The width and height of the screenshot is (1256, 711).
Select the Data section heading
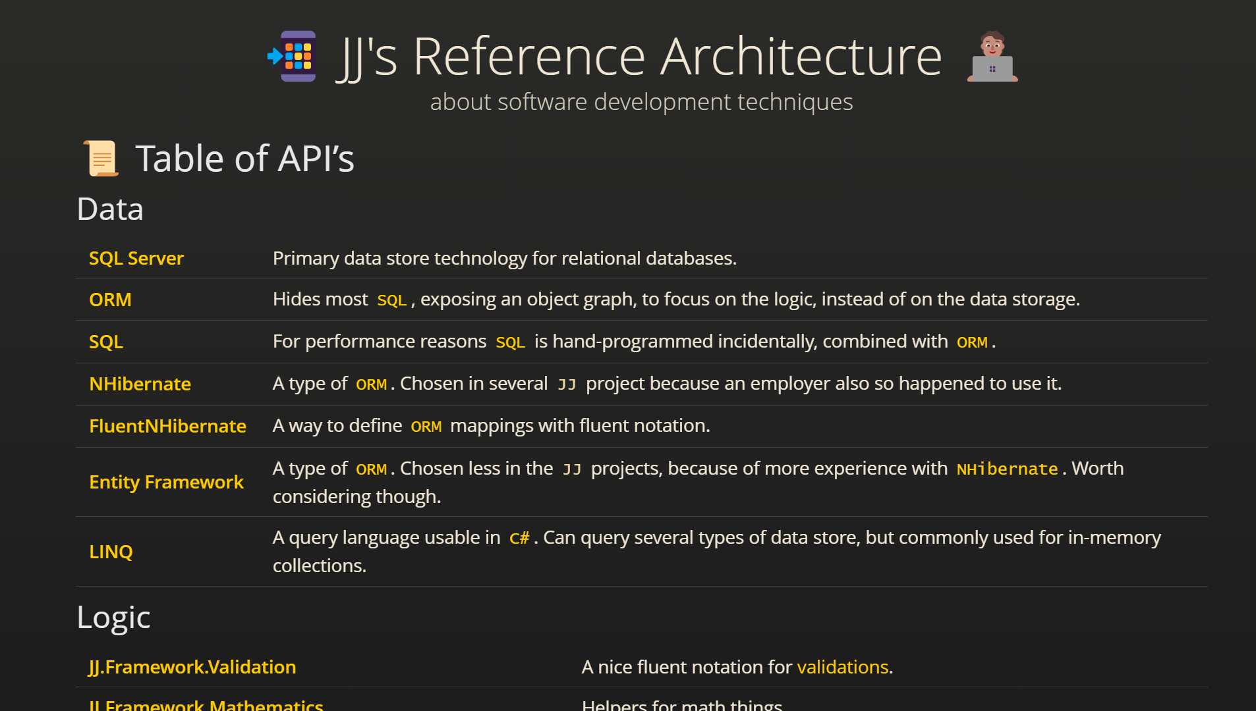[110, 209]
